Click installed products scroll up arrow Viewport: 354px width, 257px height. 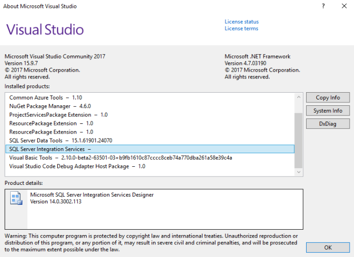299,97
